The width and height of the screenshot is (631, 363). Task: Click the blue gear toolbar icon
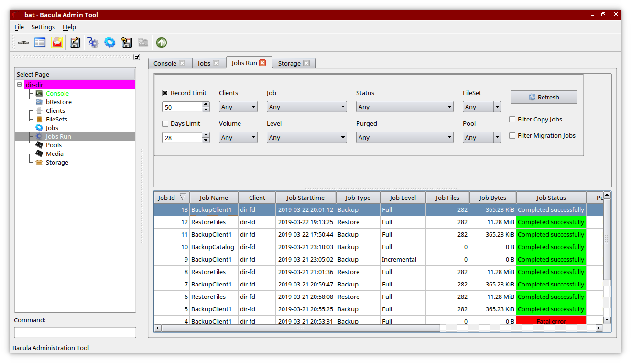click(110, 43)
